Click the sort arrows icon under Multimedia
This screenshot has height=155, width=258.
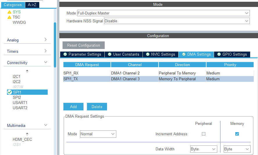tap(27, 134)
